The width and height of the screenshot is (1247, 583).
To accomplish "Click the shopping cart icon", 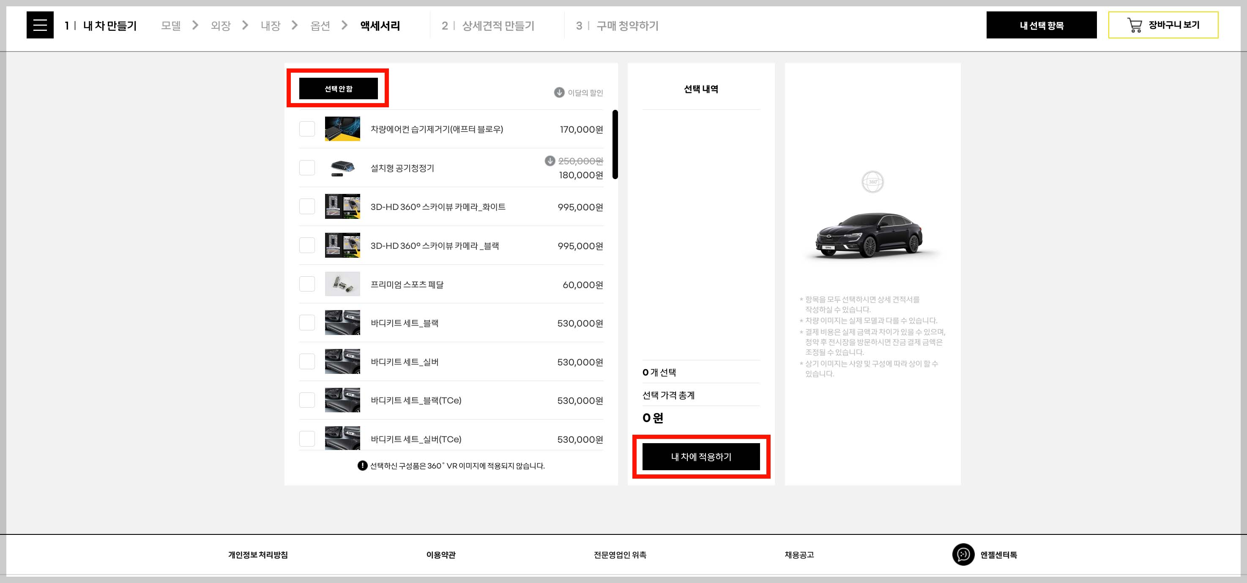I will (x=1134, y=25).
